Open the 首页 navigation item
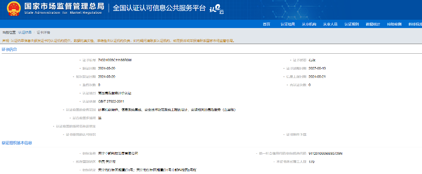 (x=267, y=24)
